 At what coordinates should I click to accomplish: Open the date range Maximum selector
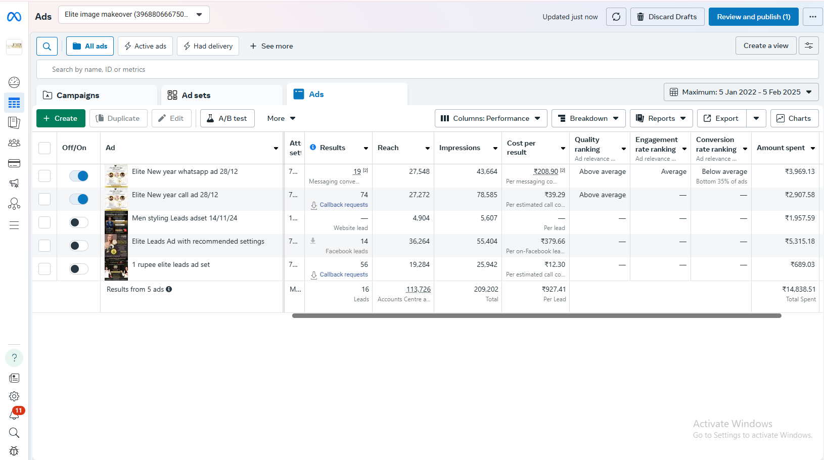pyautogui.click(x=741, y=92)
